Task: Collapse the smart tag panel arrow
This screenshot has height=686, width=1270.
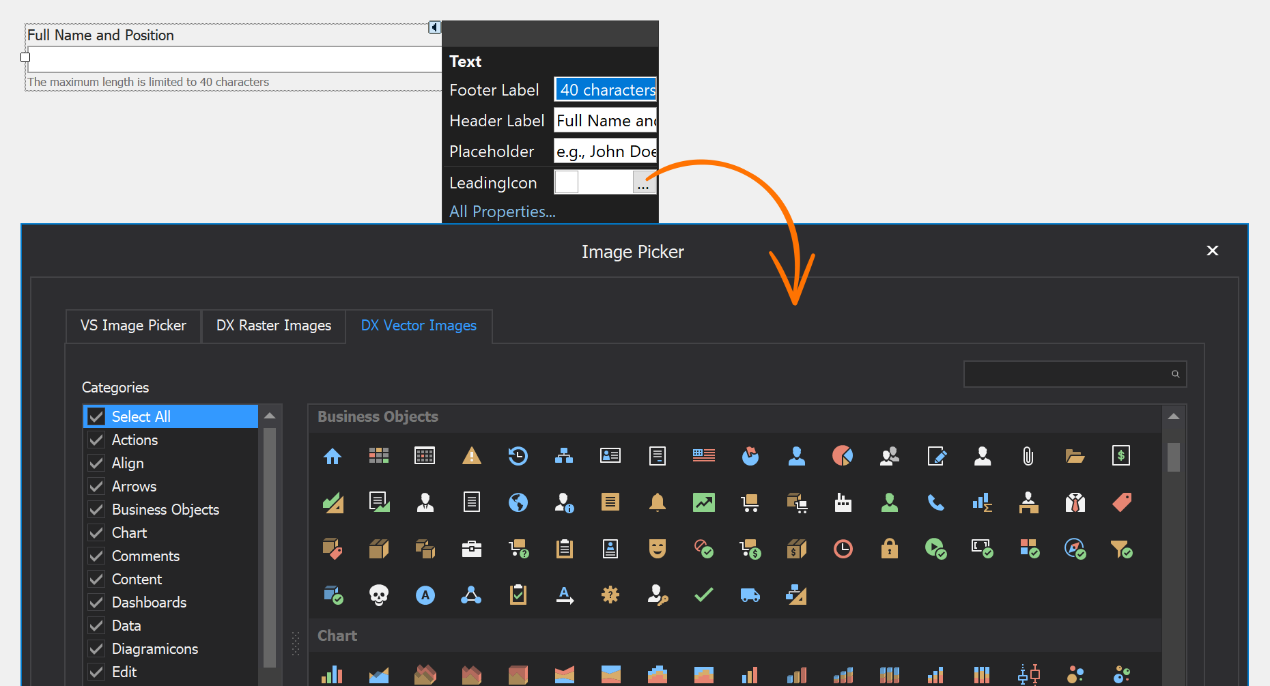Action: [x=434, y=27]
